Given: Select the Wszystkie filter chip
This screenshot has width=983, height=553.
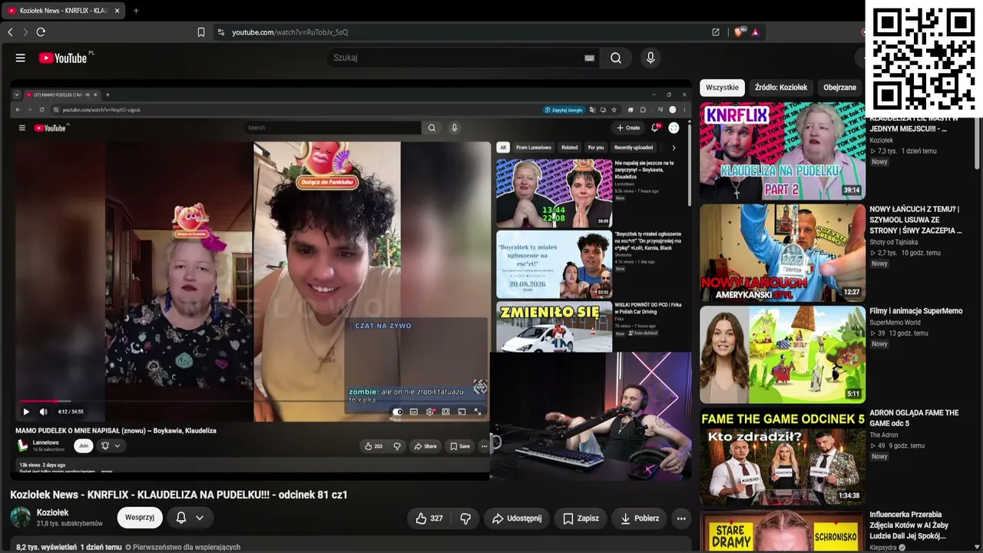Looking at the screenshot, I should point(722,88).
